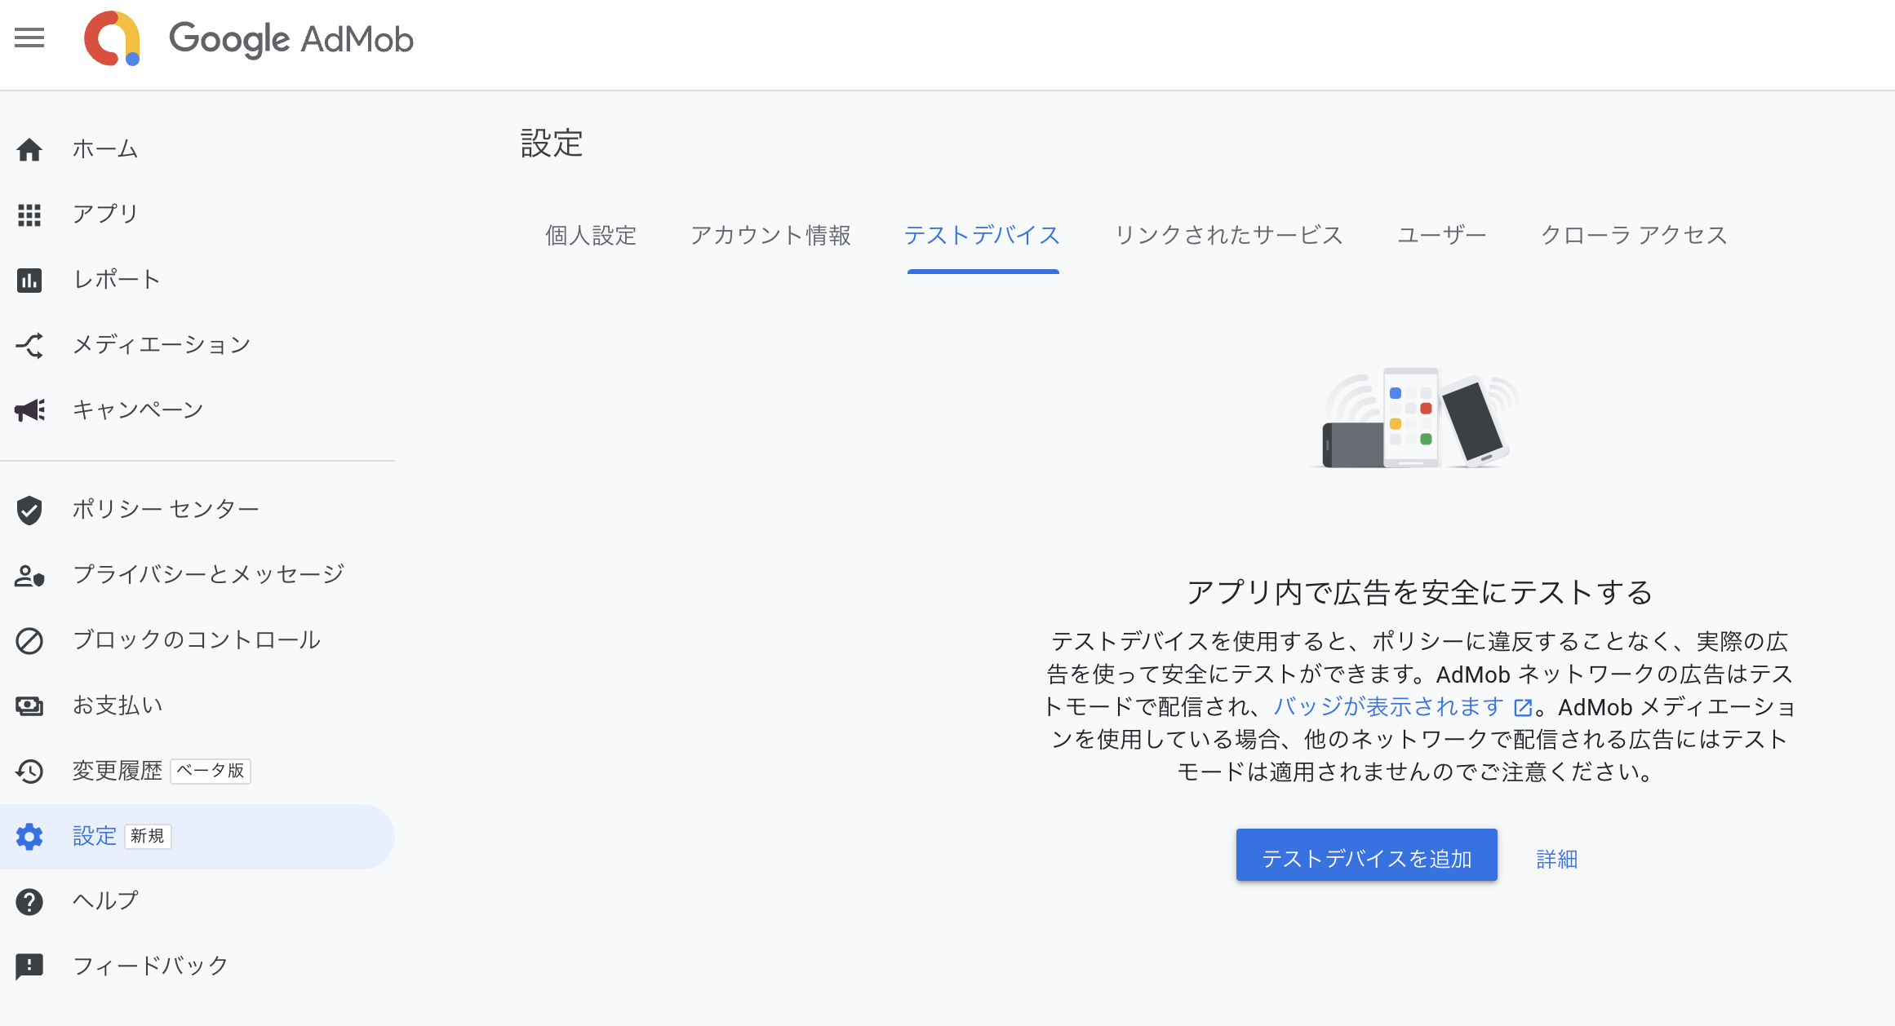Click テストデバイスを追加 button

pyautogui.click(x=1366, y=856)
